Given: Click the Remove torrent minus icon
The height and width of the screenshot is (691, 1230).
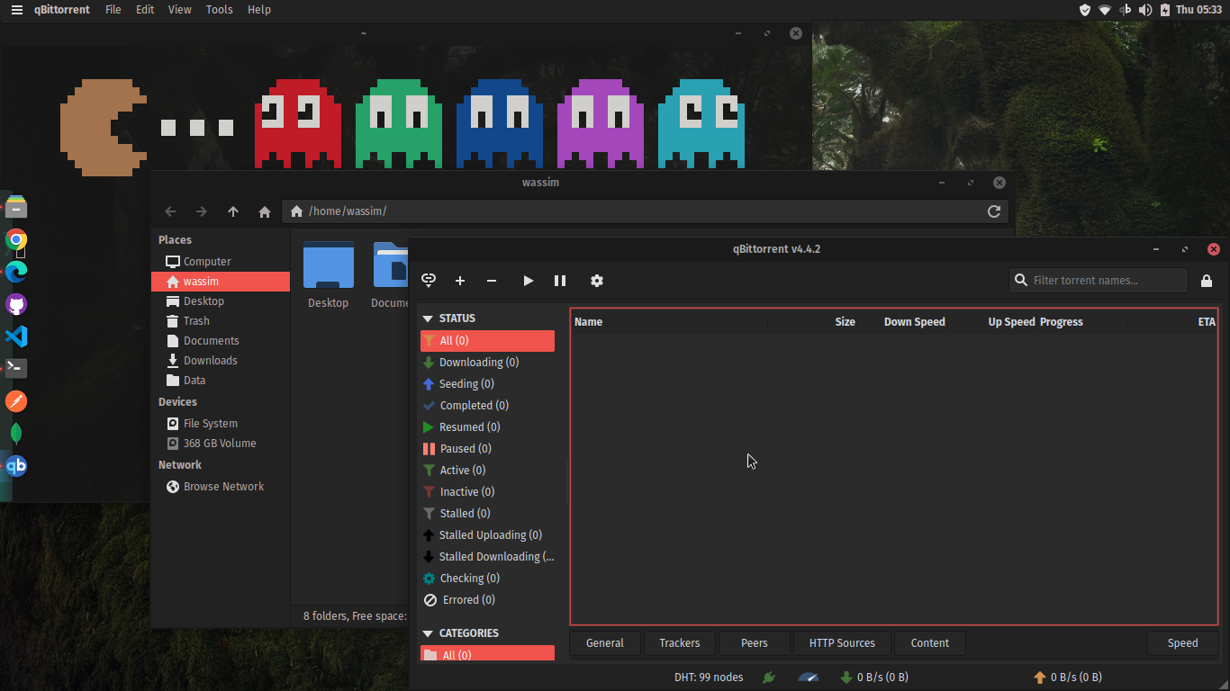Looking at the screenshot, I should pyautogui.click(x=492, y=281).
